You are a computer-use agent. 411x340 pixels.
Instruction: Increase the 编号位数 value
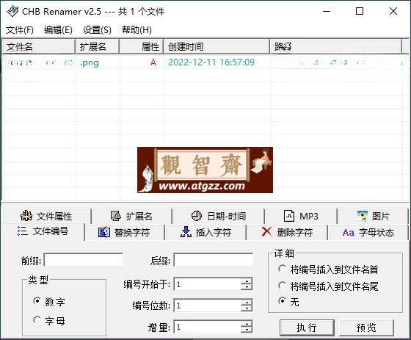[x=247, y=303]
